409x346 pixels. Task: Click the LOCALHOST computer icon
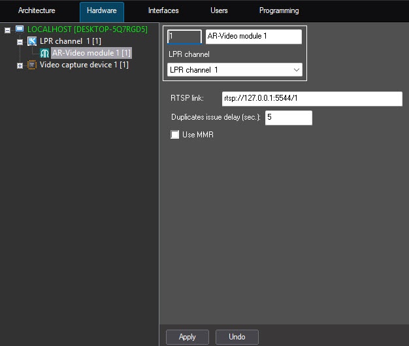(20, 29)
